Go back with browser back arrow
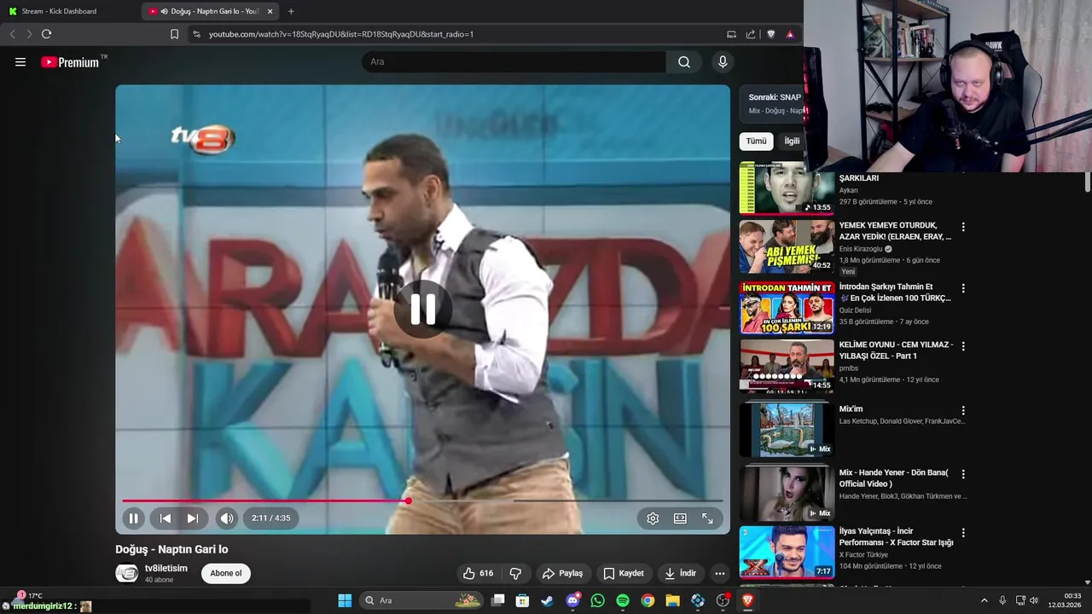Viewport: 1092px width, 614px height. 12,34
